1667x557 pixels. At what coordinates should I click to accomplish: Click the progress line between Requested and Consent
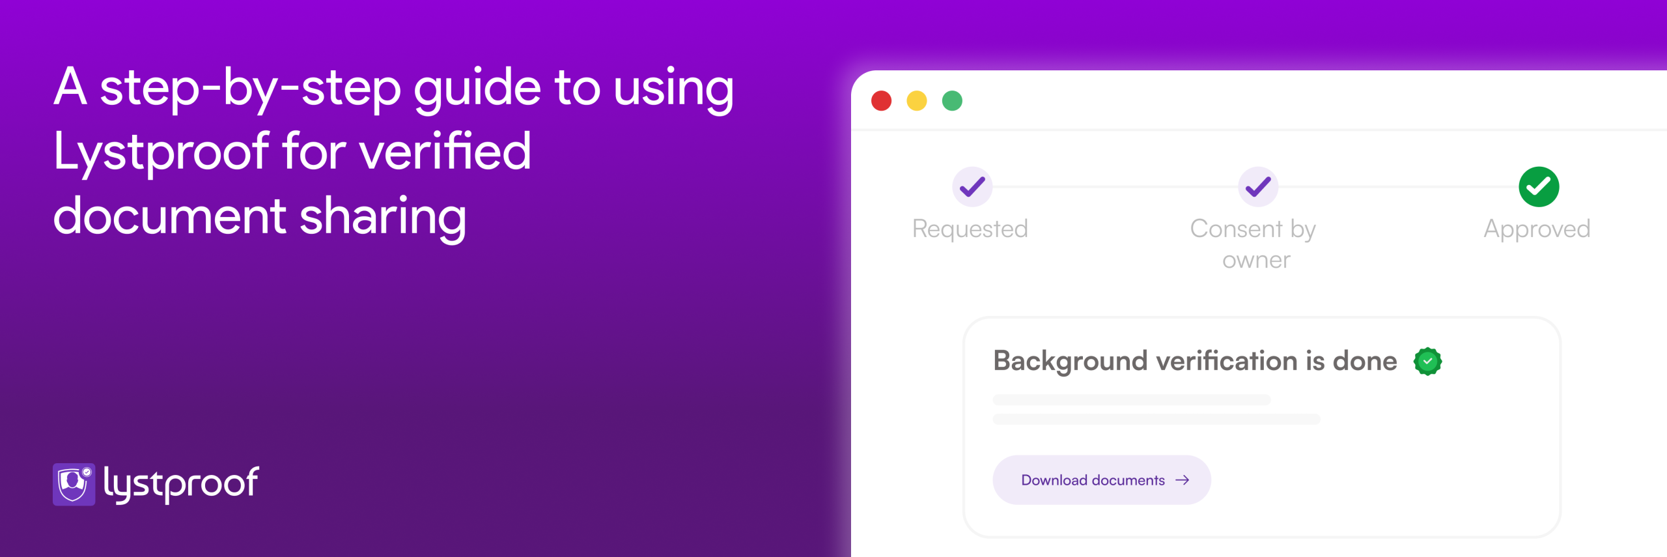1115,187
